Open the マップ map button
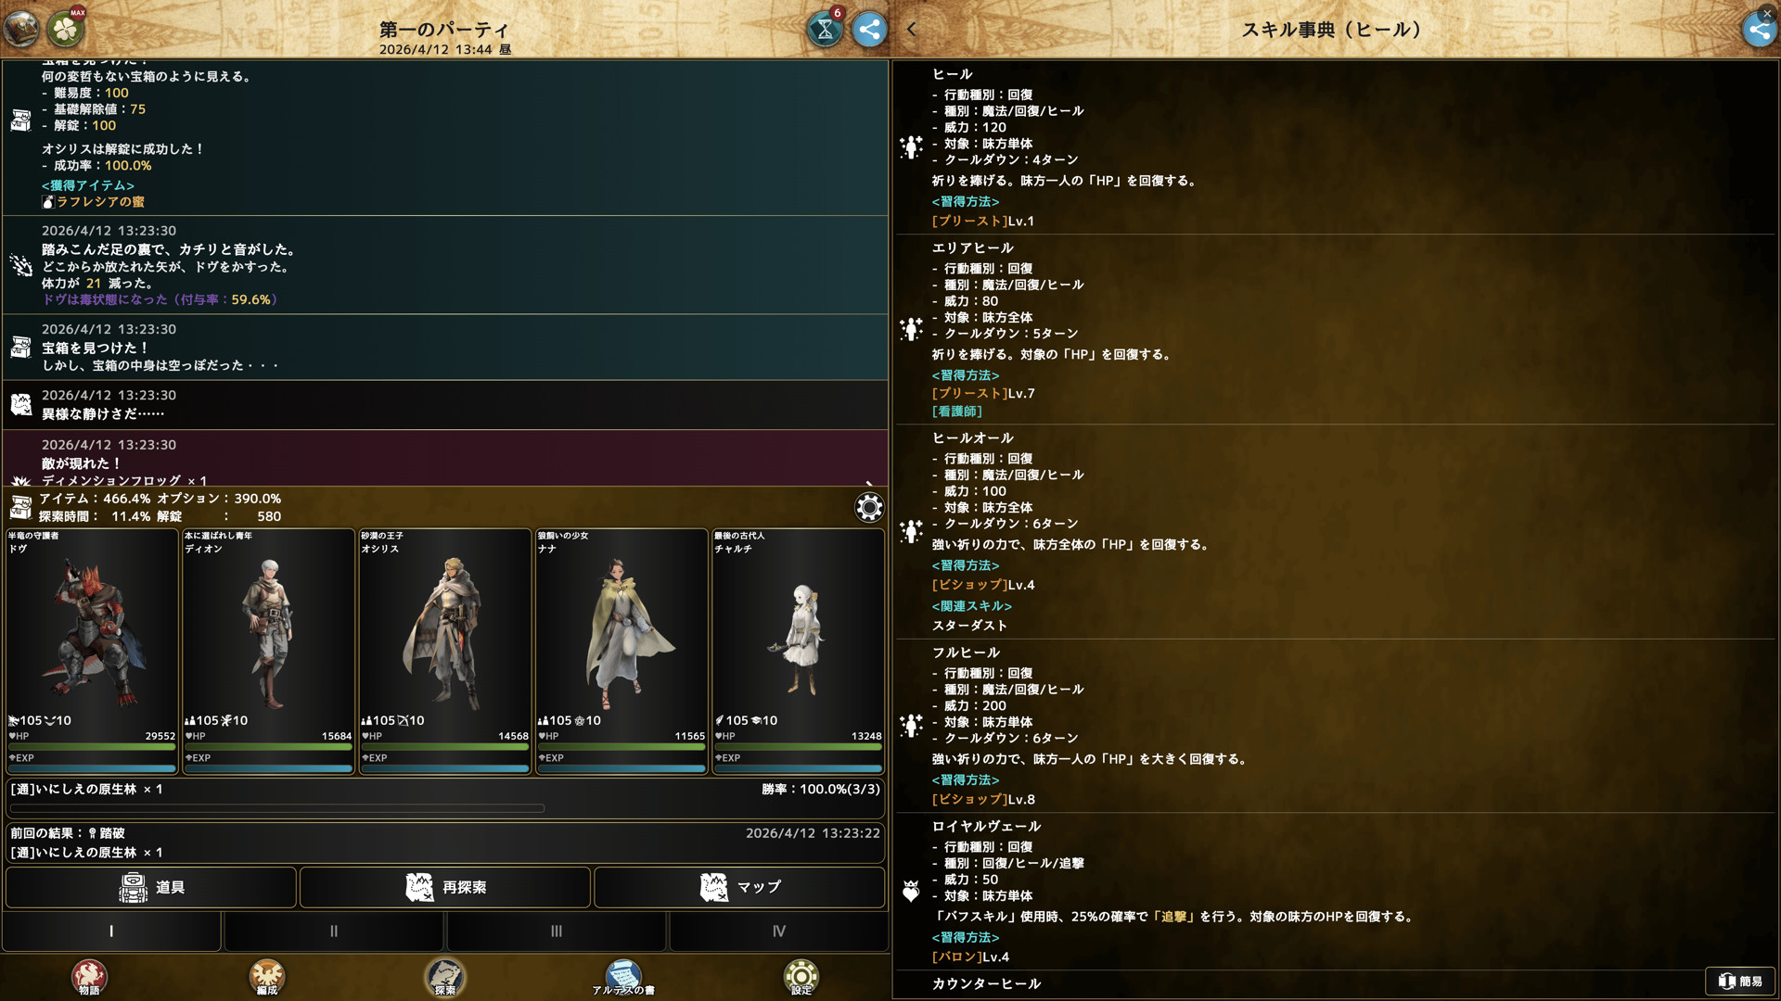Screen dimensions: 1781x1001 [x=739, y=887]
